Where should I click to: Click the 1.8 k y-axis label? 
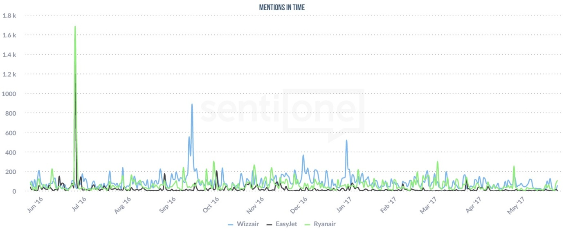point(9,15)
